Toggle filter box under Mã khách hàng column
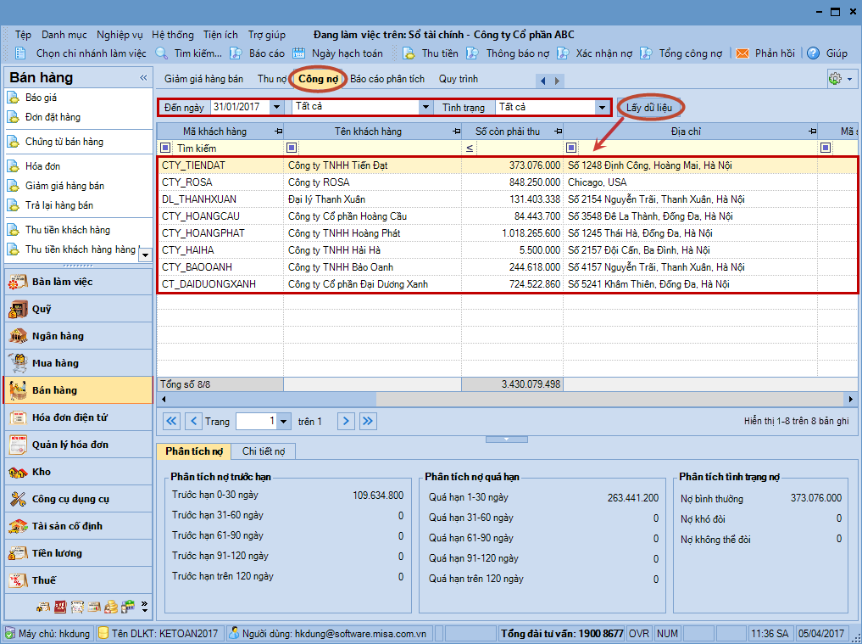This screenshot has height=644, width=862. [x=165, y=148]
